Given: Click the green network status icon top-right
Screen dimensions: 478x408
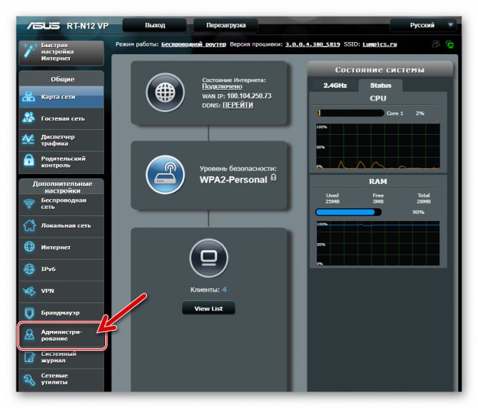Looking at the screenshot, I should (x=449, y=44).
